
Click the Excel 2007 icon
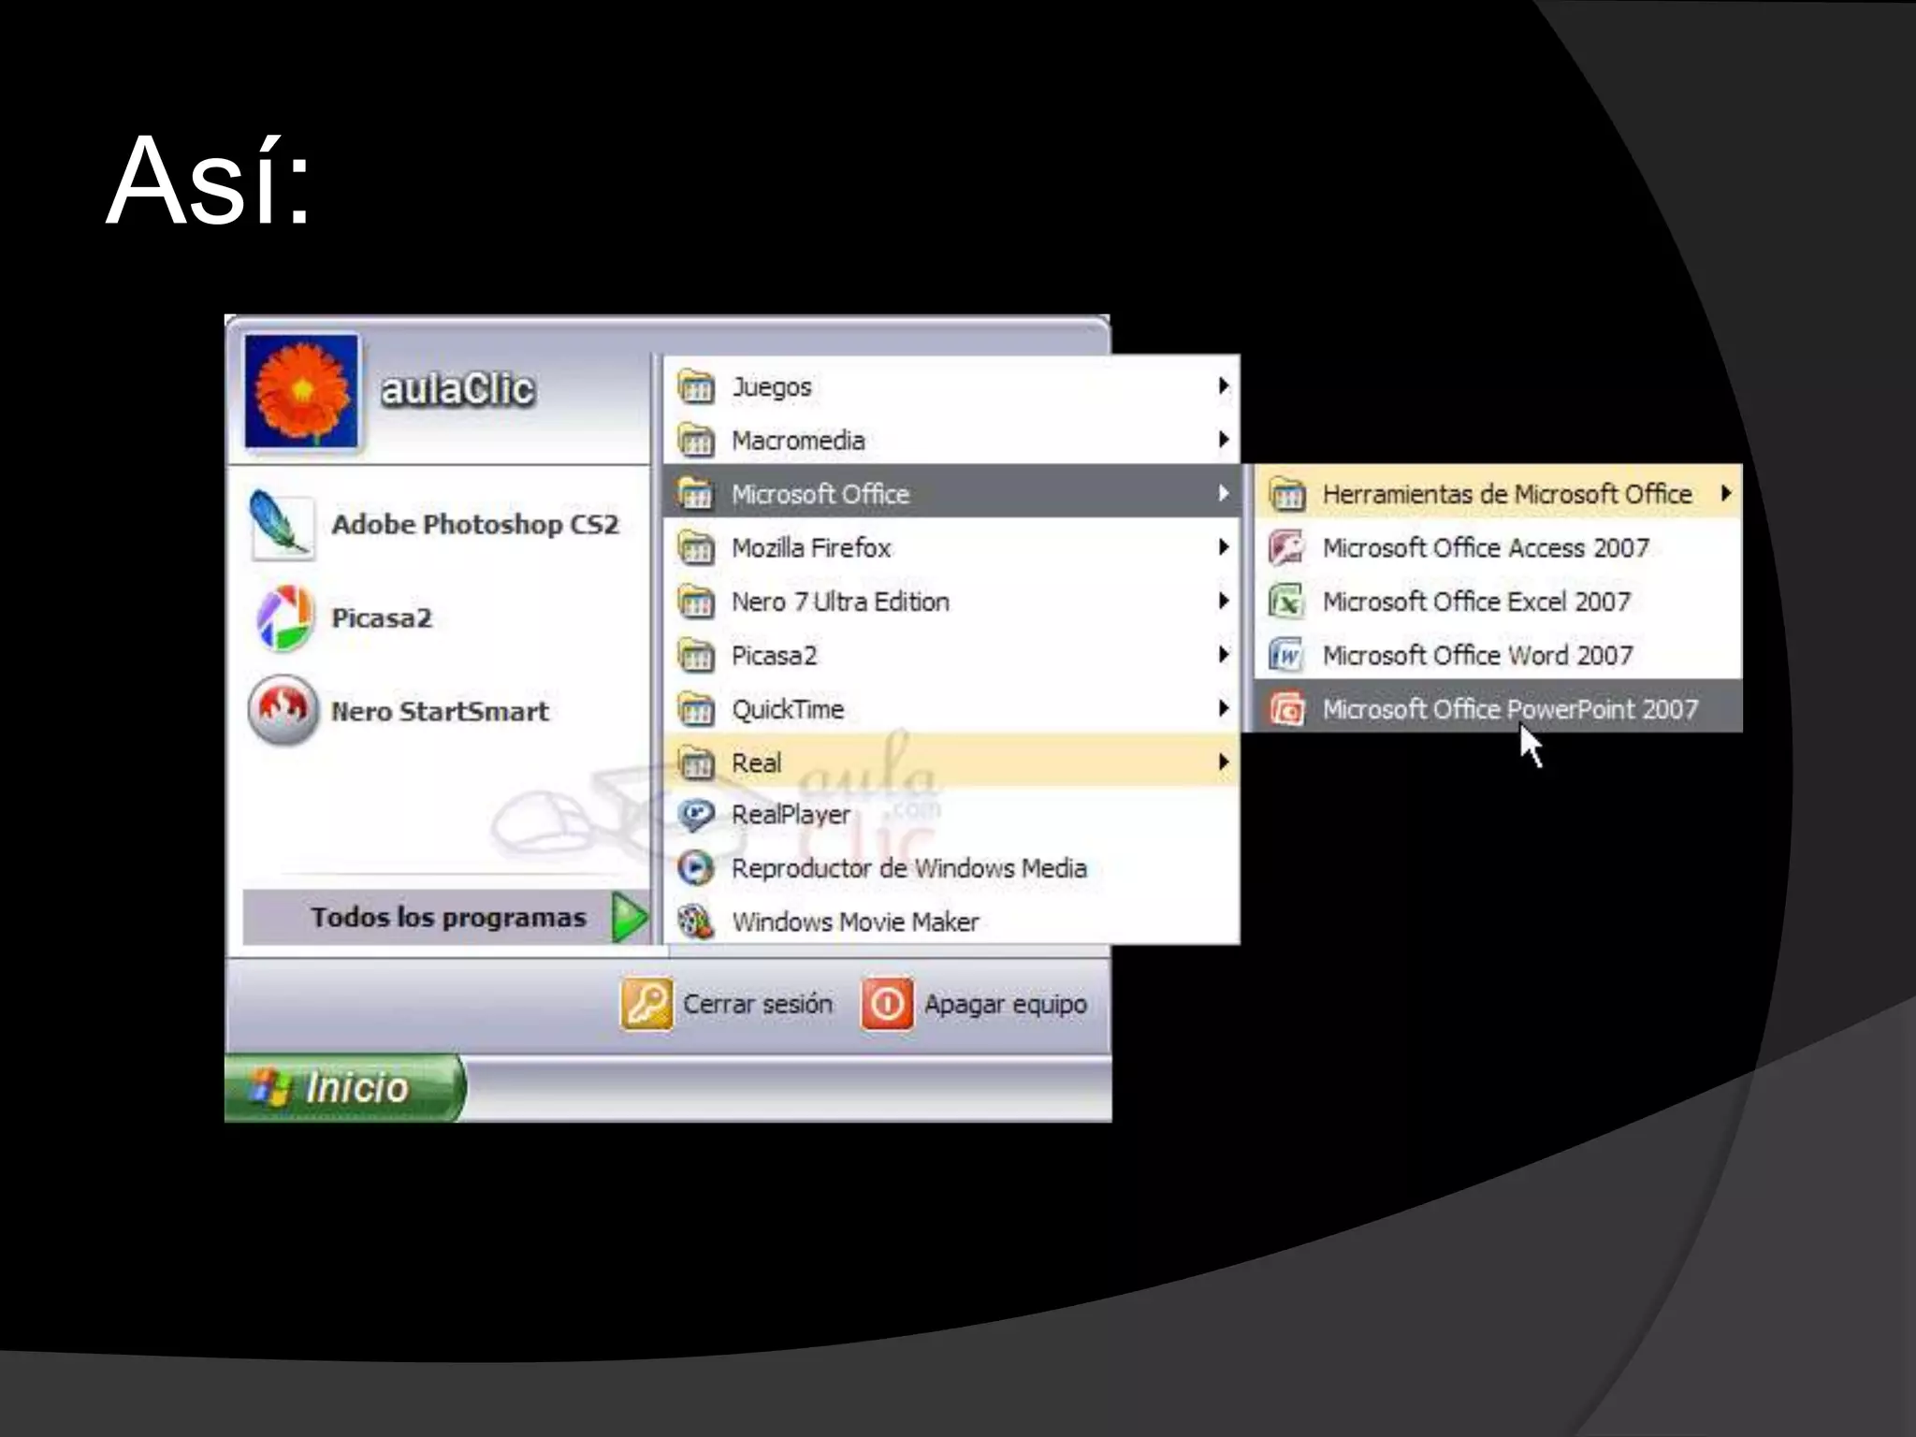[x=1287, y=602]
